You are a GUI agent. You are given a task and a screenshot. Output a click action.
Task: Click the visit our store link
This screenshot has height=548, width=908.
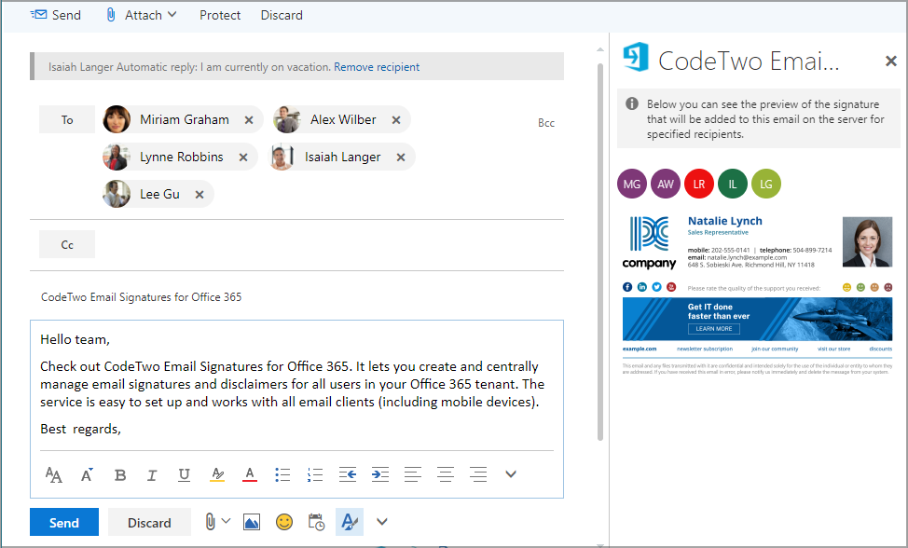[833, 349]
